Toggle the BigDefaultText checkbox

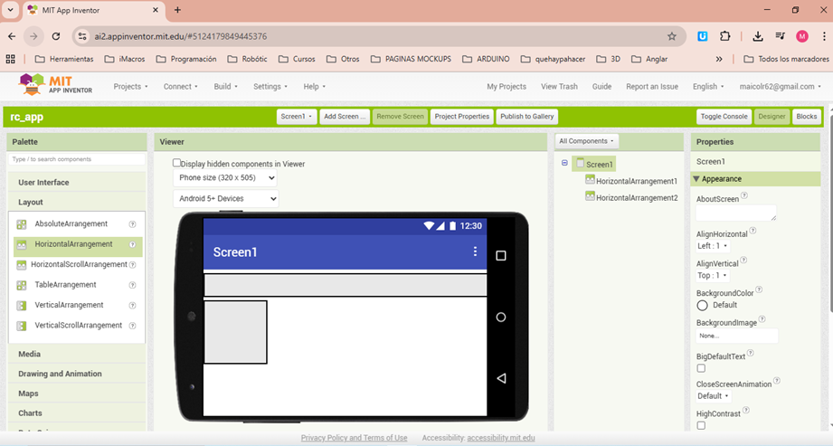point(701,368)
